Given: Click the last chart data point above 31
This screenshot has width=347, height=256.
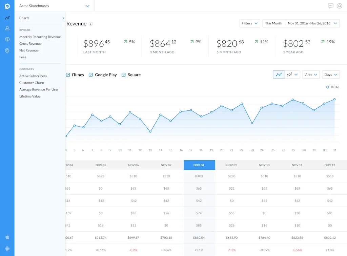Looking at the screenshot, I should coord(334,99).
